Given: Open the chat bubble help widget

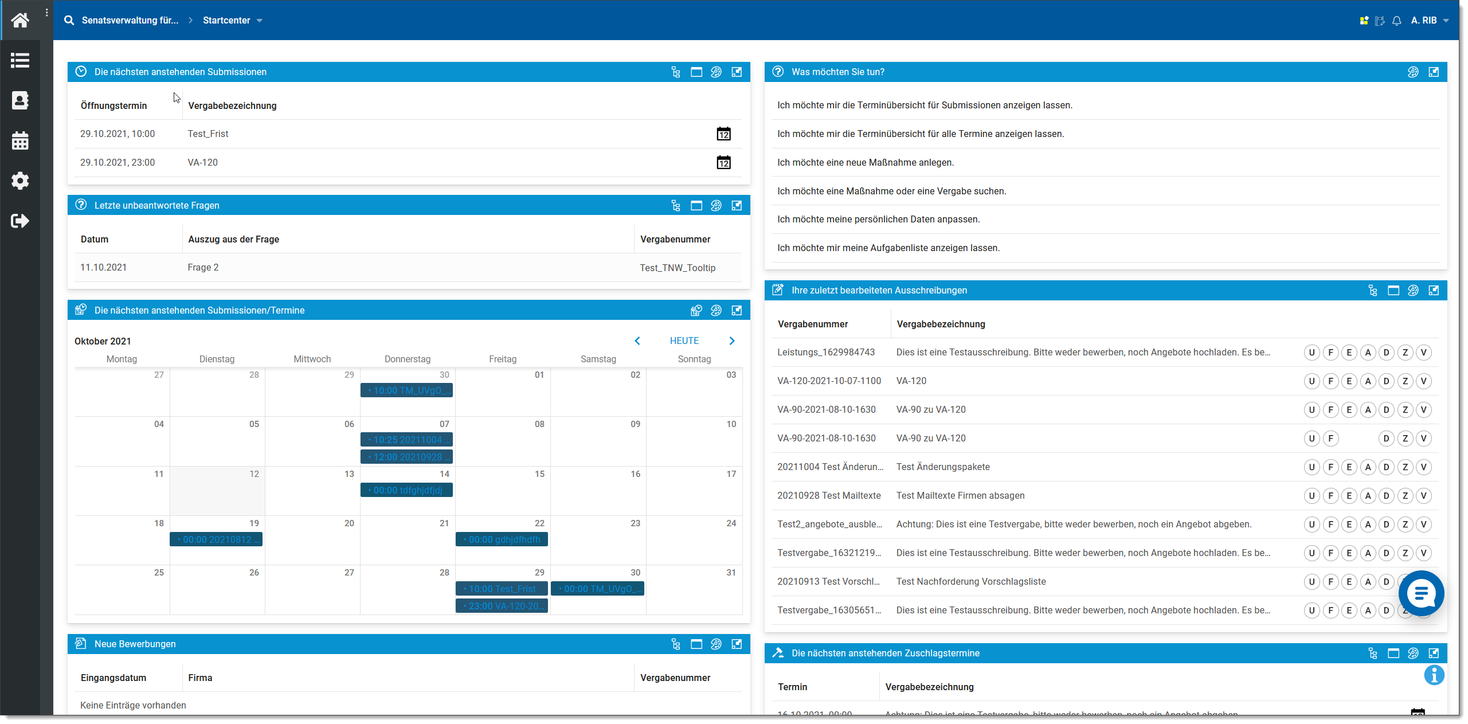Looking at the screenshot, I should (1420, 593).
